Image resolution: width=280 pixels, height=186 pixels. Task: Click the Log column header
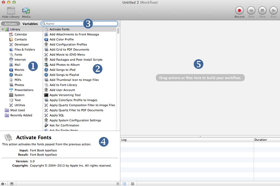point(187,140)
